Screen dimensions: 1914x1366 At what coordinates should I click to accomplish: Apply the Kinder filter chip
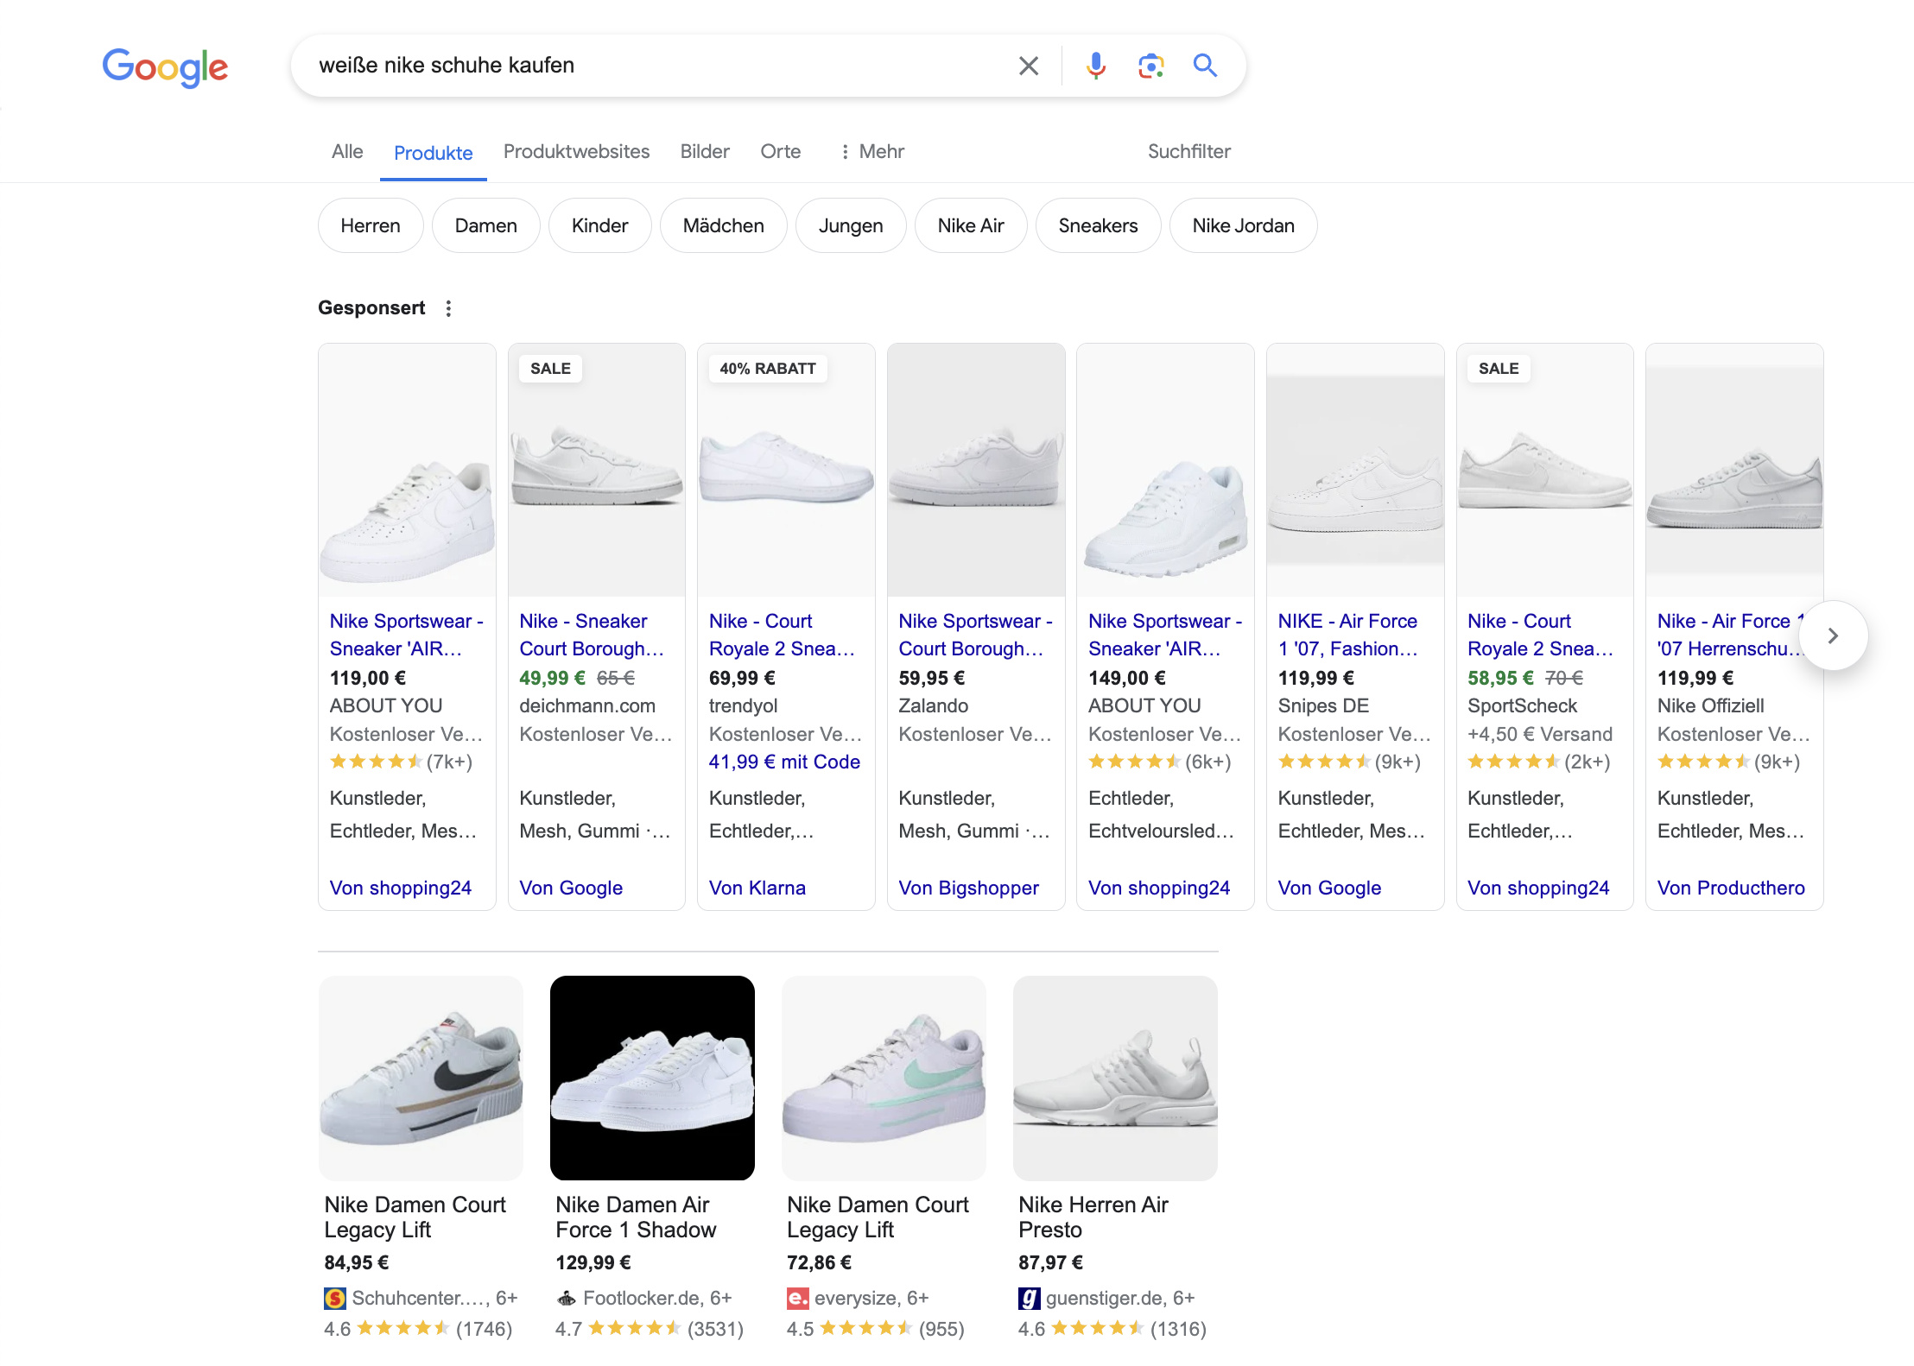tap(599, 225)
